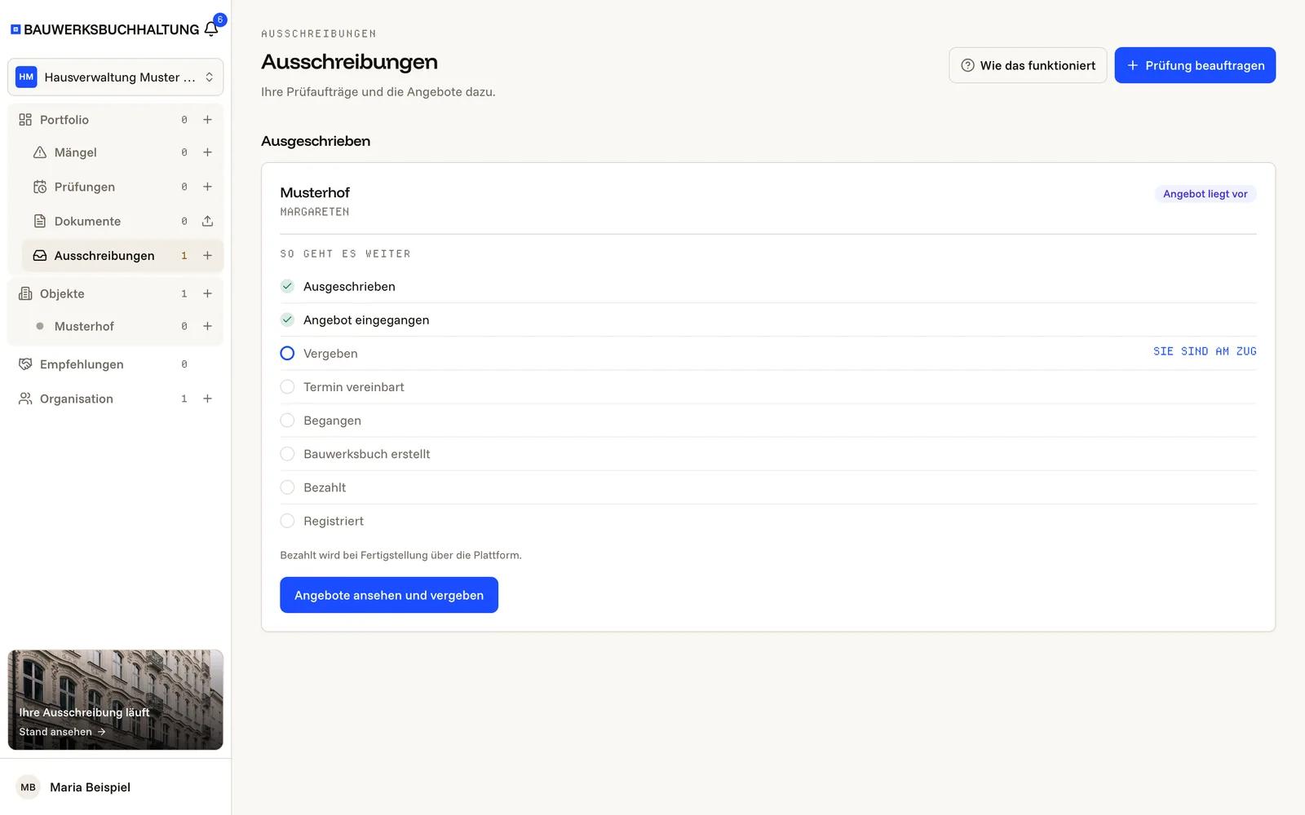Image resolution: width=1305 pixels, height=815 pixels.
Task: Add a new Mängel entry
Action: (x=207, y=152)
